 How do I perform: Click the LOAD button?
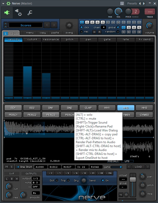[138, 167]
